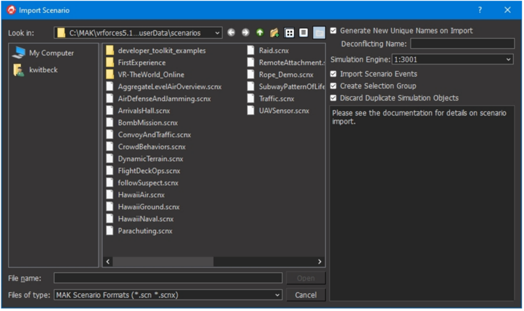Create a new folder icon
524x311 pixels.
pyautogui.click(x=274, y=33)
